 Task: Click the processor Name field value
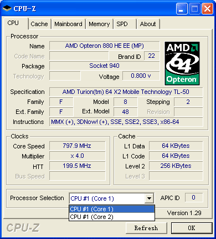coord(105,46)
